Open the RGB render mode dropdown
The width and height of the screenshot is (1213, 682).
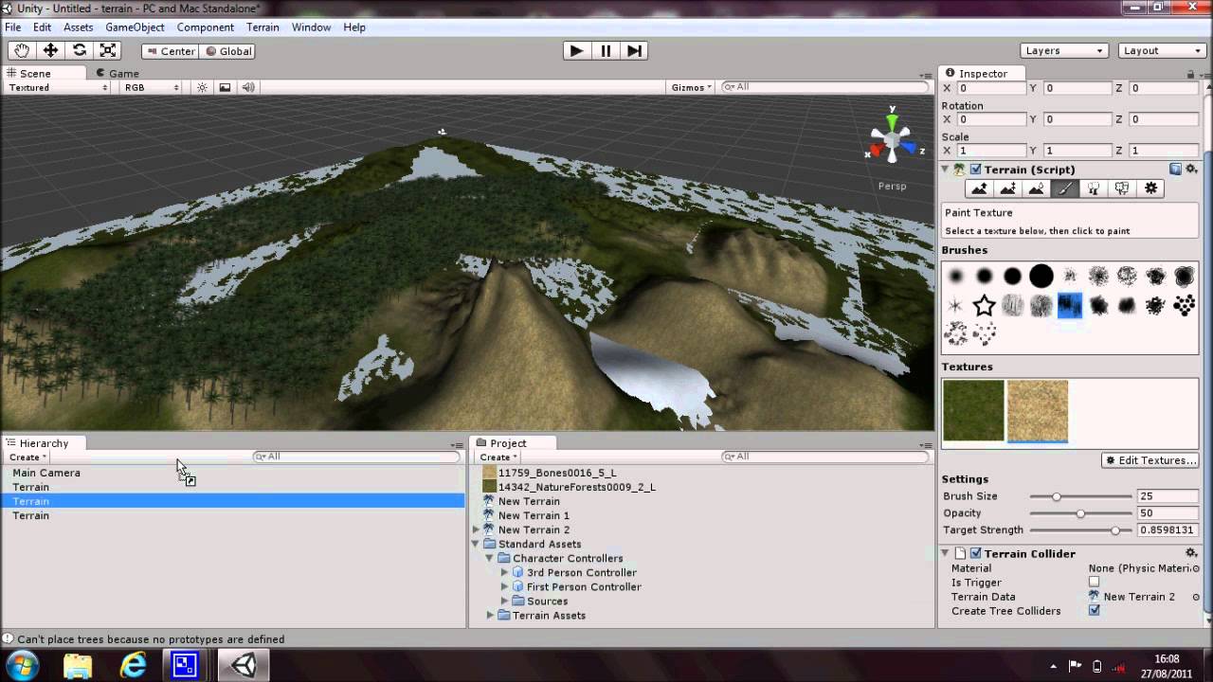click(150, 87)
